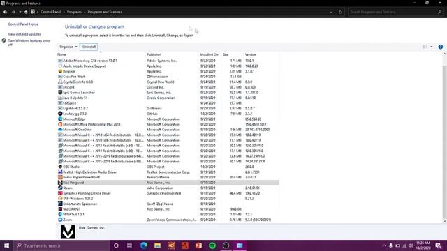Open View installed updates link
447x251 pixels.
[24, 34]
